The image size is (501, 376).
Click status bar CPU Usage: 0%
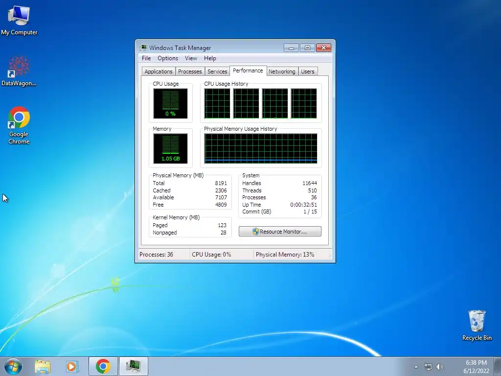click(x=211, y=255)
